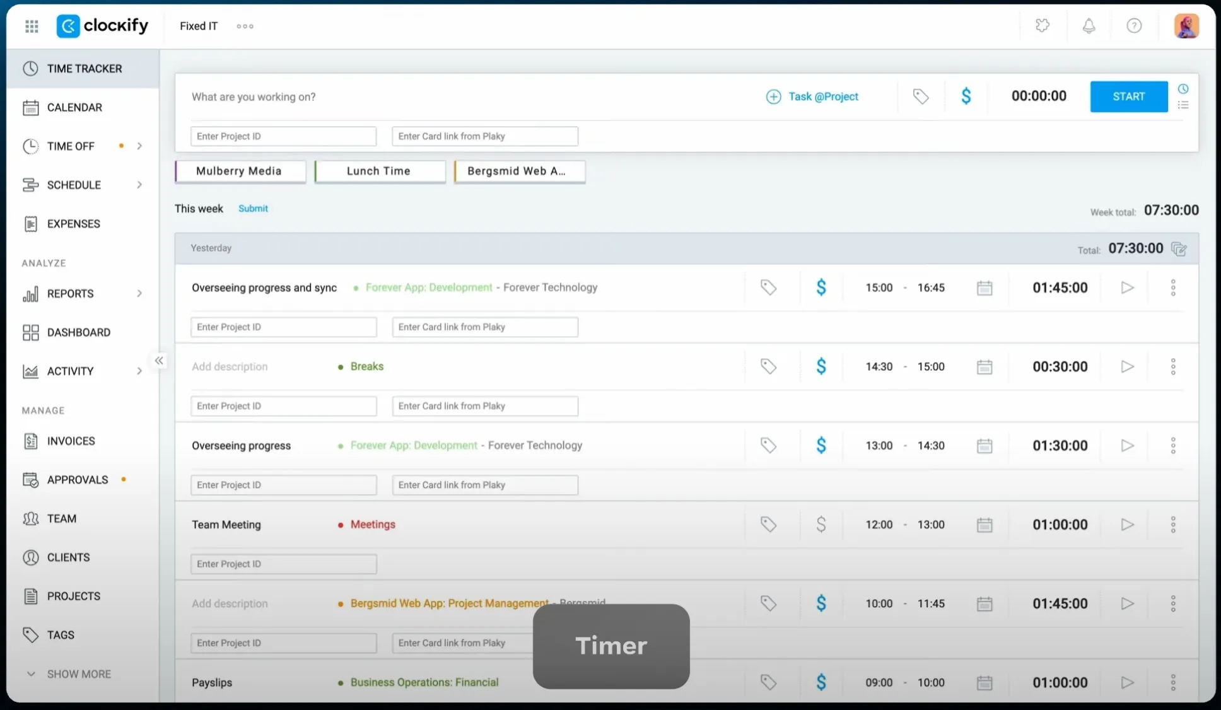Click Task @Project selector dropdown
The width and height of the screenshot is (1221, 710).
click(x=812, y=96)
